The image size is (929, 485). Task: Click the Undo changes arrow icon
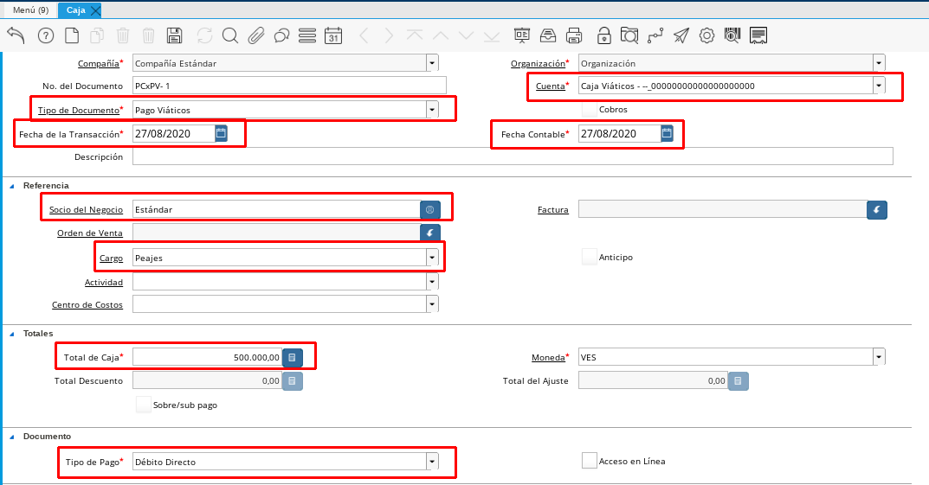point(16,35)
